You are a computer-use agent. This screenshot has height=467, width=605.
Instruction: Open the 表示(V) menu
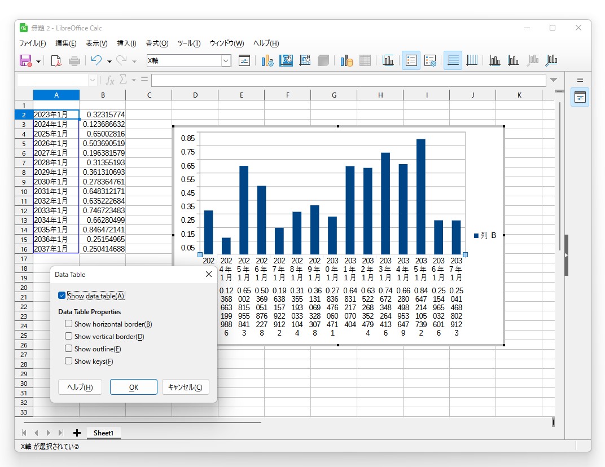[x=97, y=43]
